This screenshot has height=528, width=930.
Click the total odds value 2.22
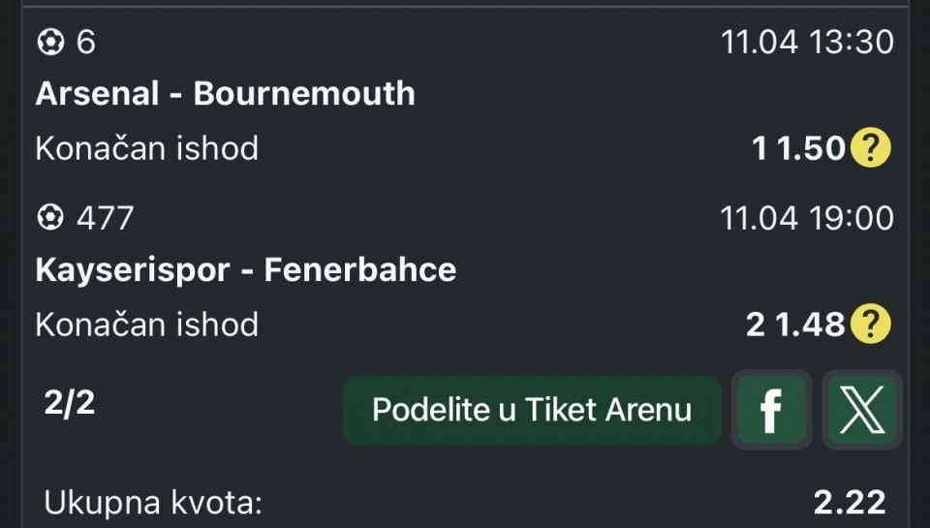[849, 502]
